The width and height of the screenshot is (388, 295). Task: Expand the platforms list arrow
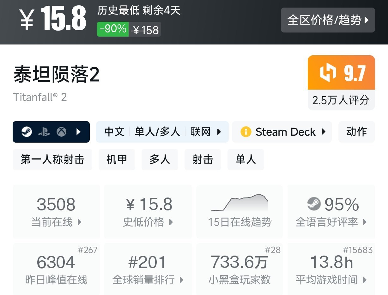tap(79, 132)
